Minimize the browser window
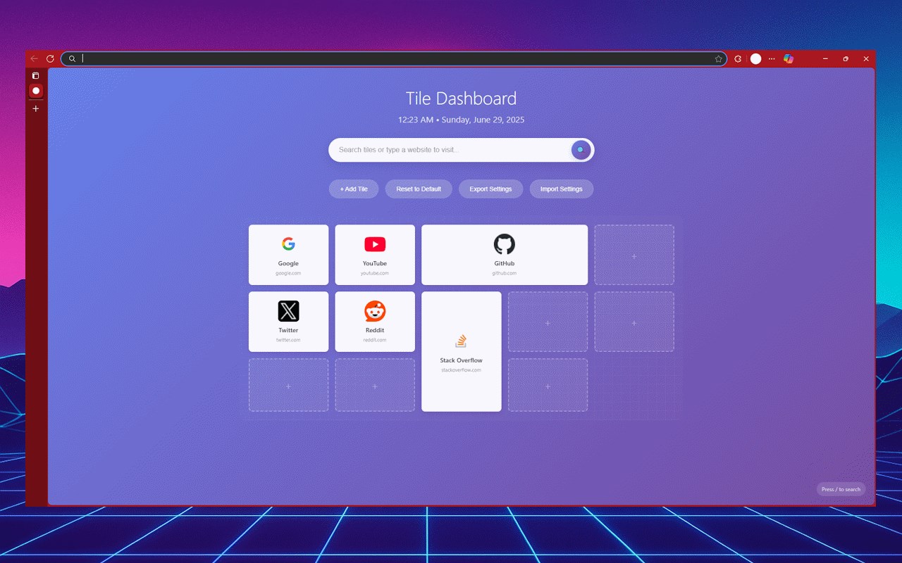The image size is (902, 563). [825, 59]
